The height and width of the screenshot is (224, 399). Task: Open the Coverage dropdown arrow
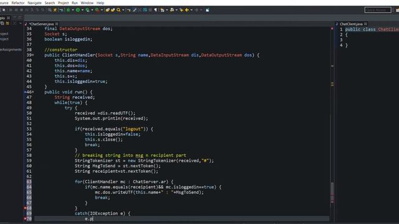92,10
